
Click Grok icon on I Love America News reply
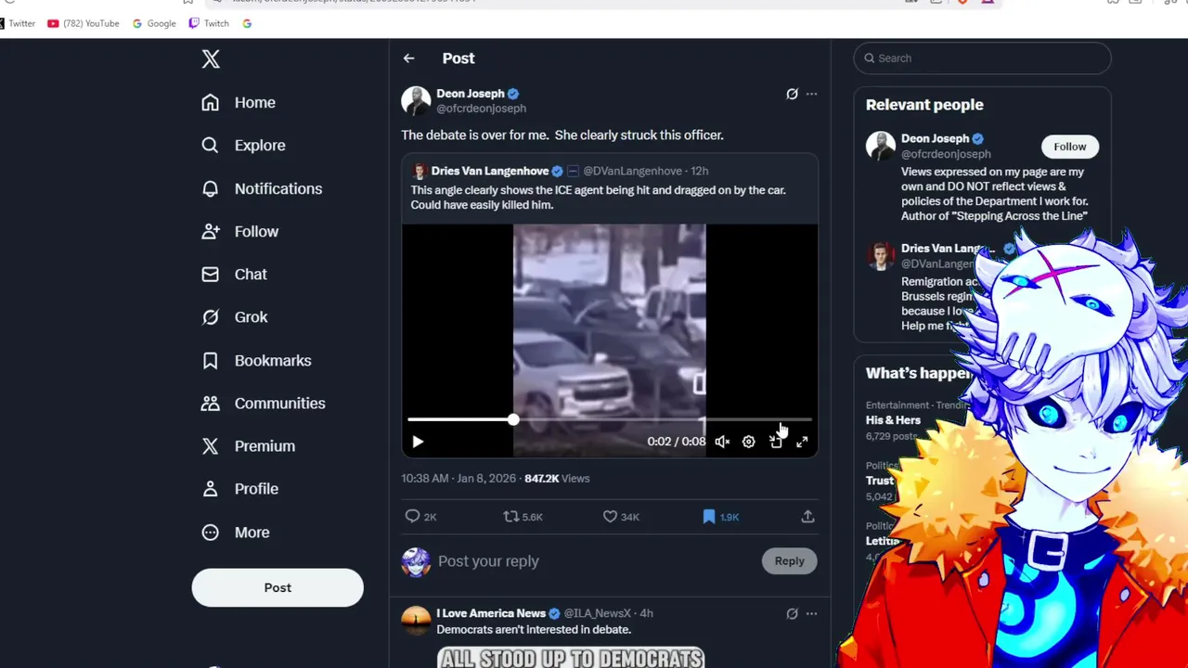pos(792,613)
